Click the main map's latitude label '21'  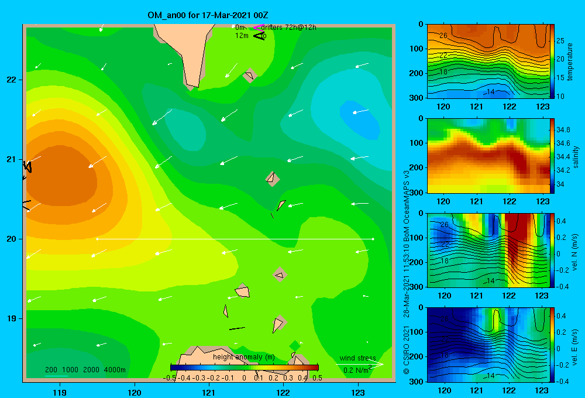click(x=12, y=159)
